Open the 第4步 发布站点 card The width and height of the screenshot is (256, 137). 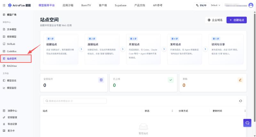click(185, 49)
